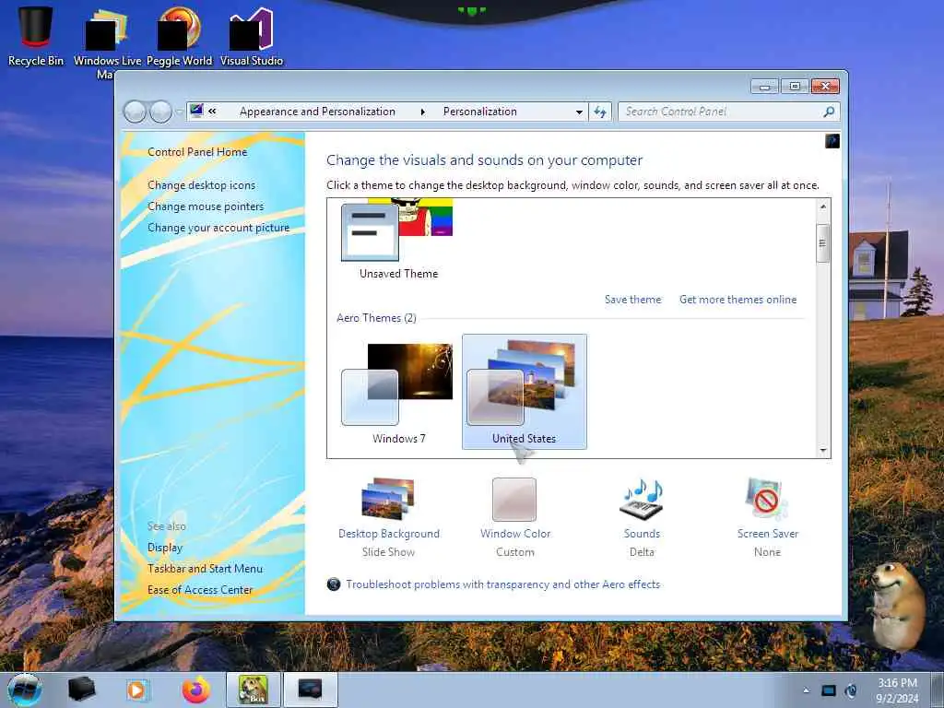Open Change desktop icons link
Screen dimensions: 944x708
tap(202, 185)
